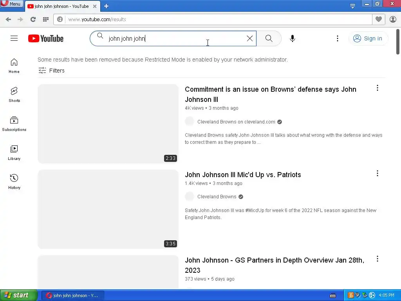Open options menu for GS Partners Overview video
The image size is (401, 301).
(377, 259)
